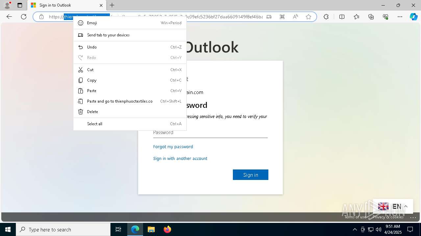Select Emoji from context menu
The width and height of the screenshot is (421, 236).
pos(130,23)
